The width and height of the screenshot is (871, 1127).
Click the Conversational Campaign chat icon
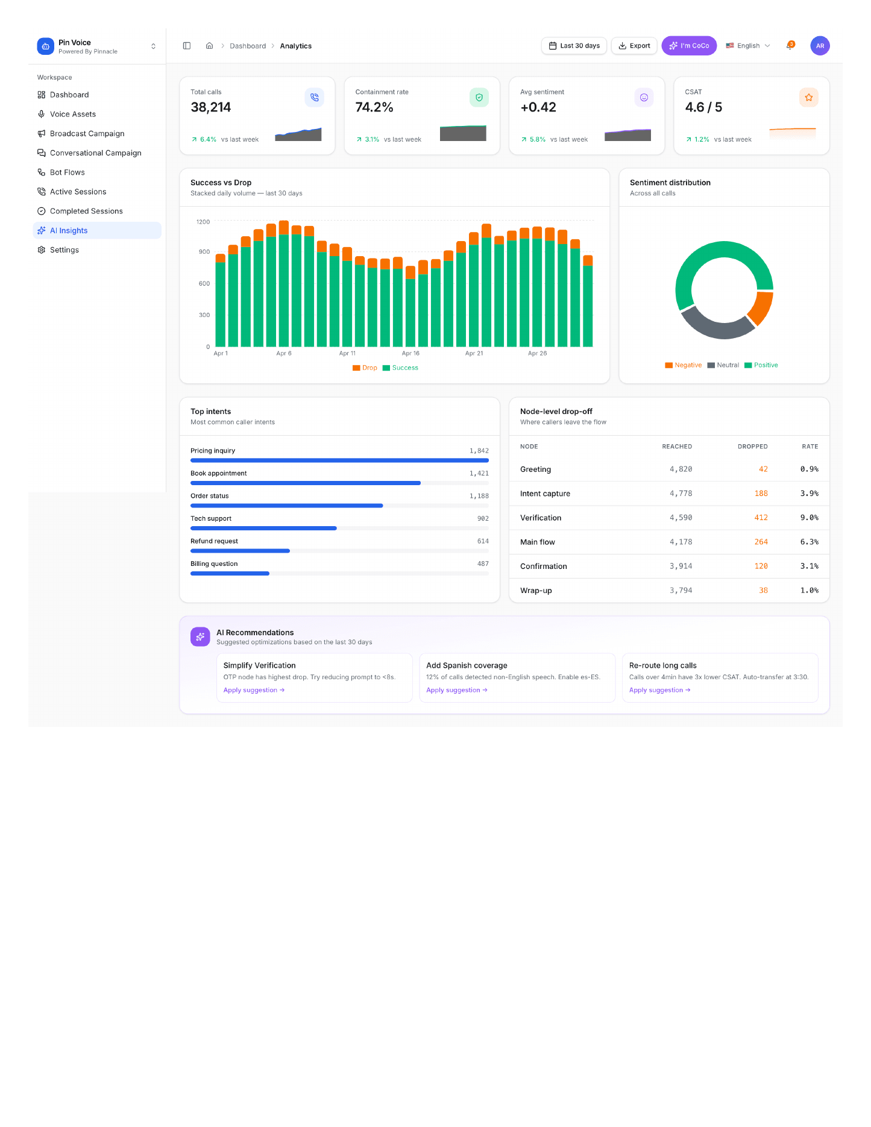point(42,153)
